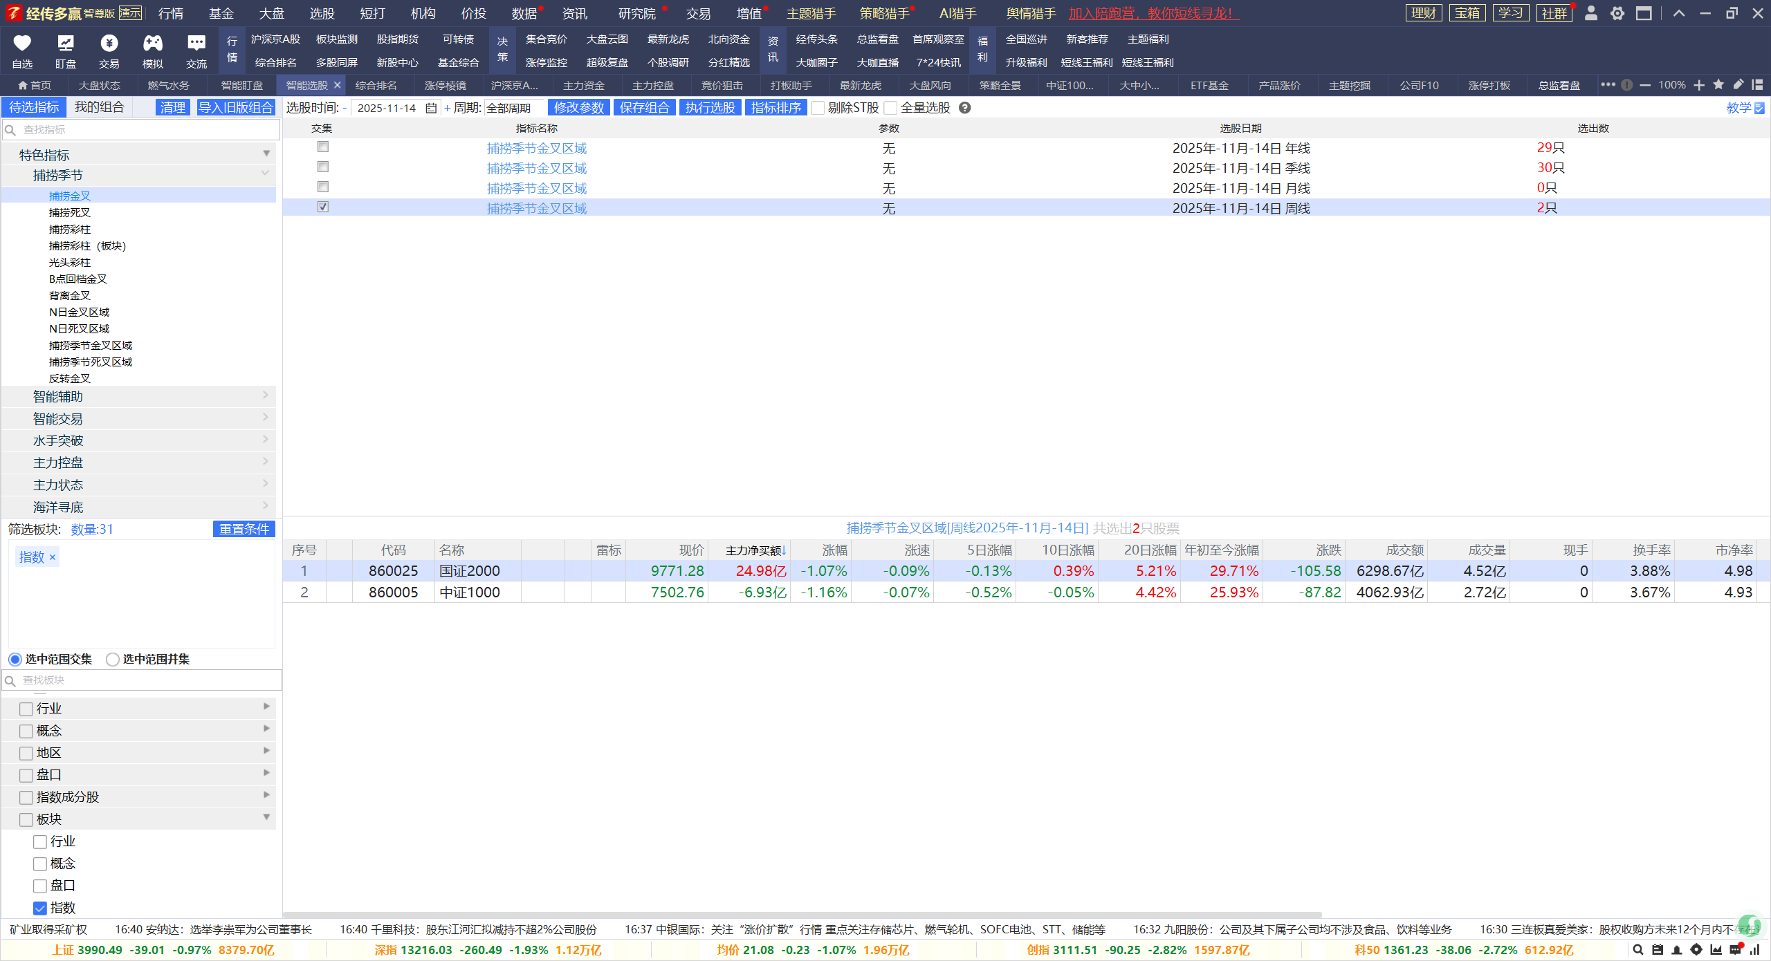This screenshot has width=1771, height=961.
Task: Enable the 剔除ST股 checkbox
Action: [x=818, y=108]
